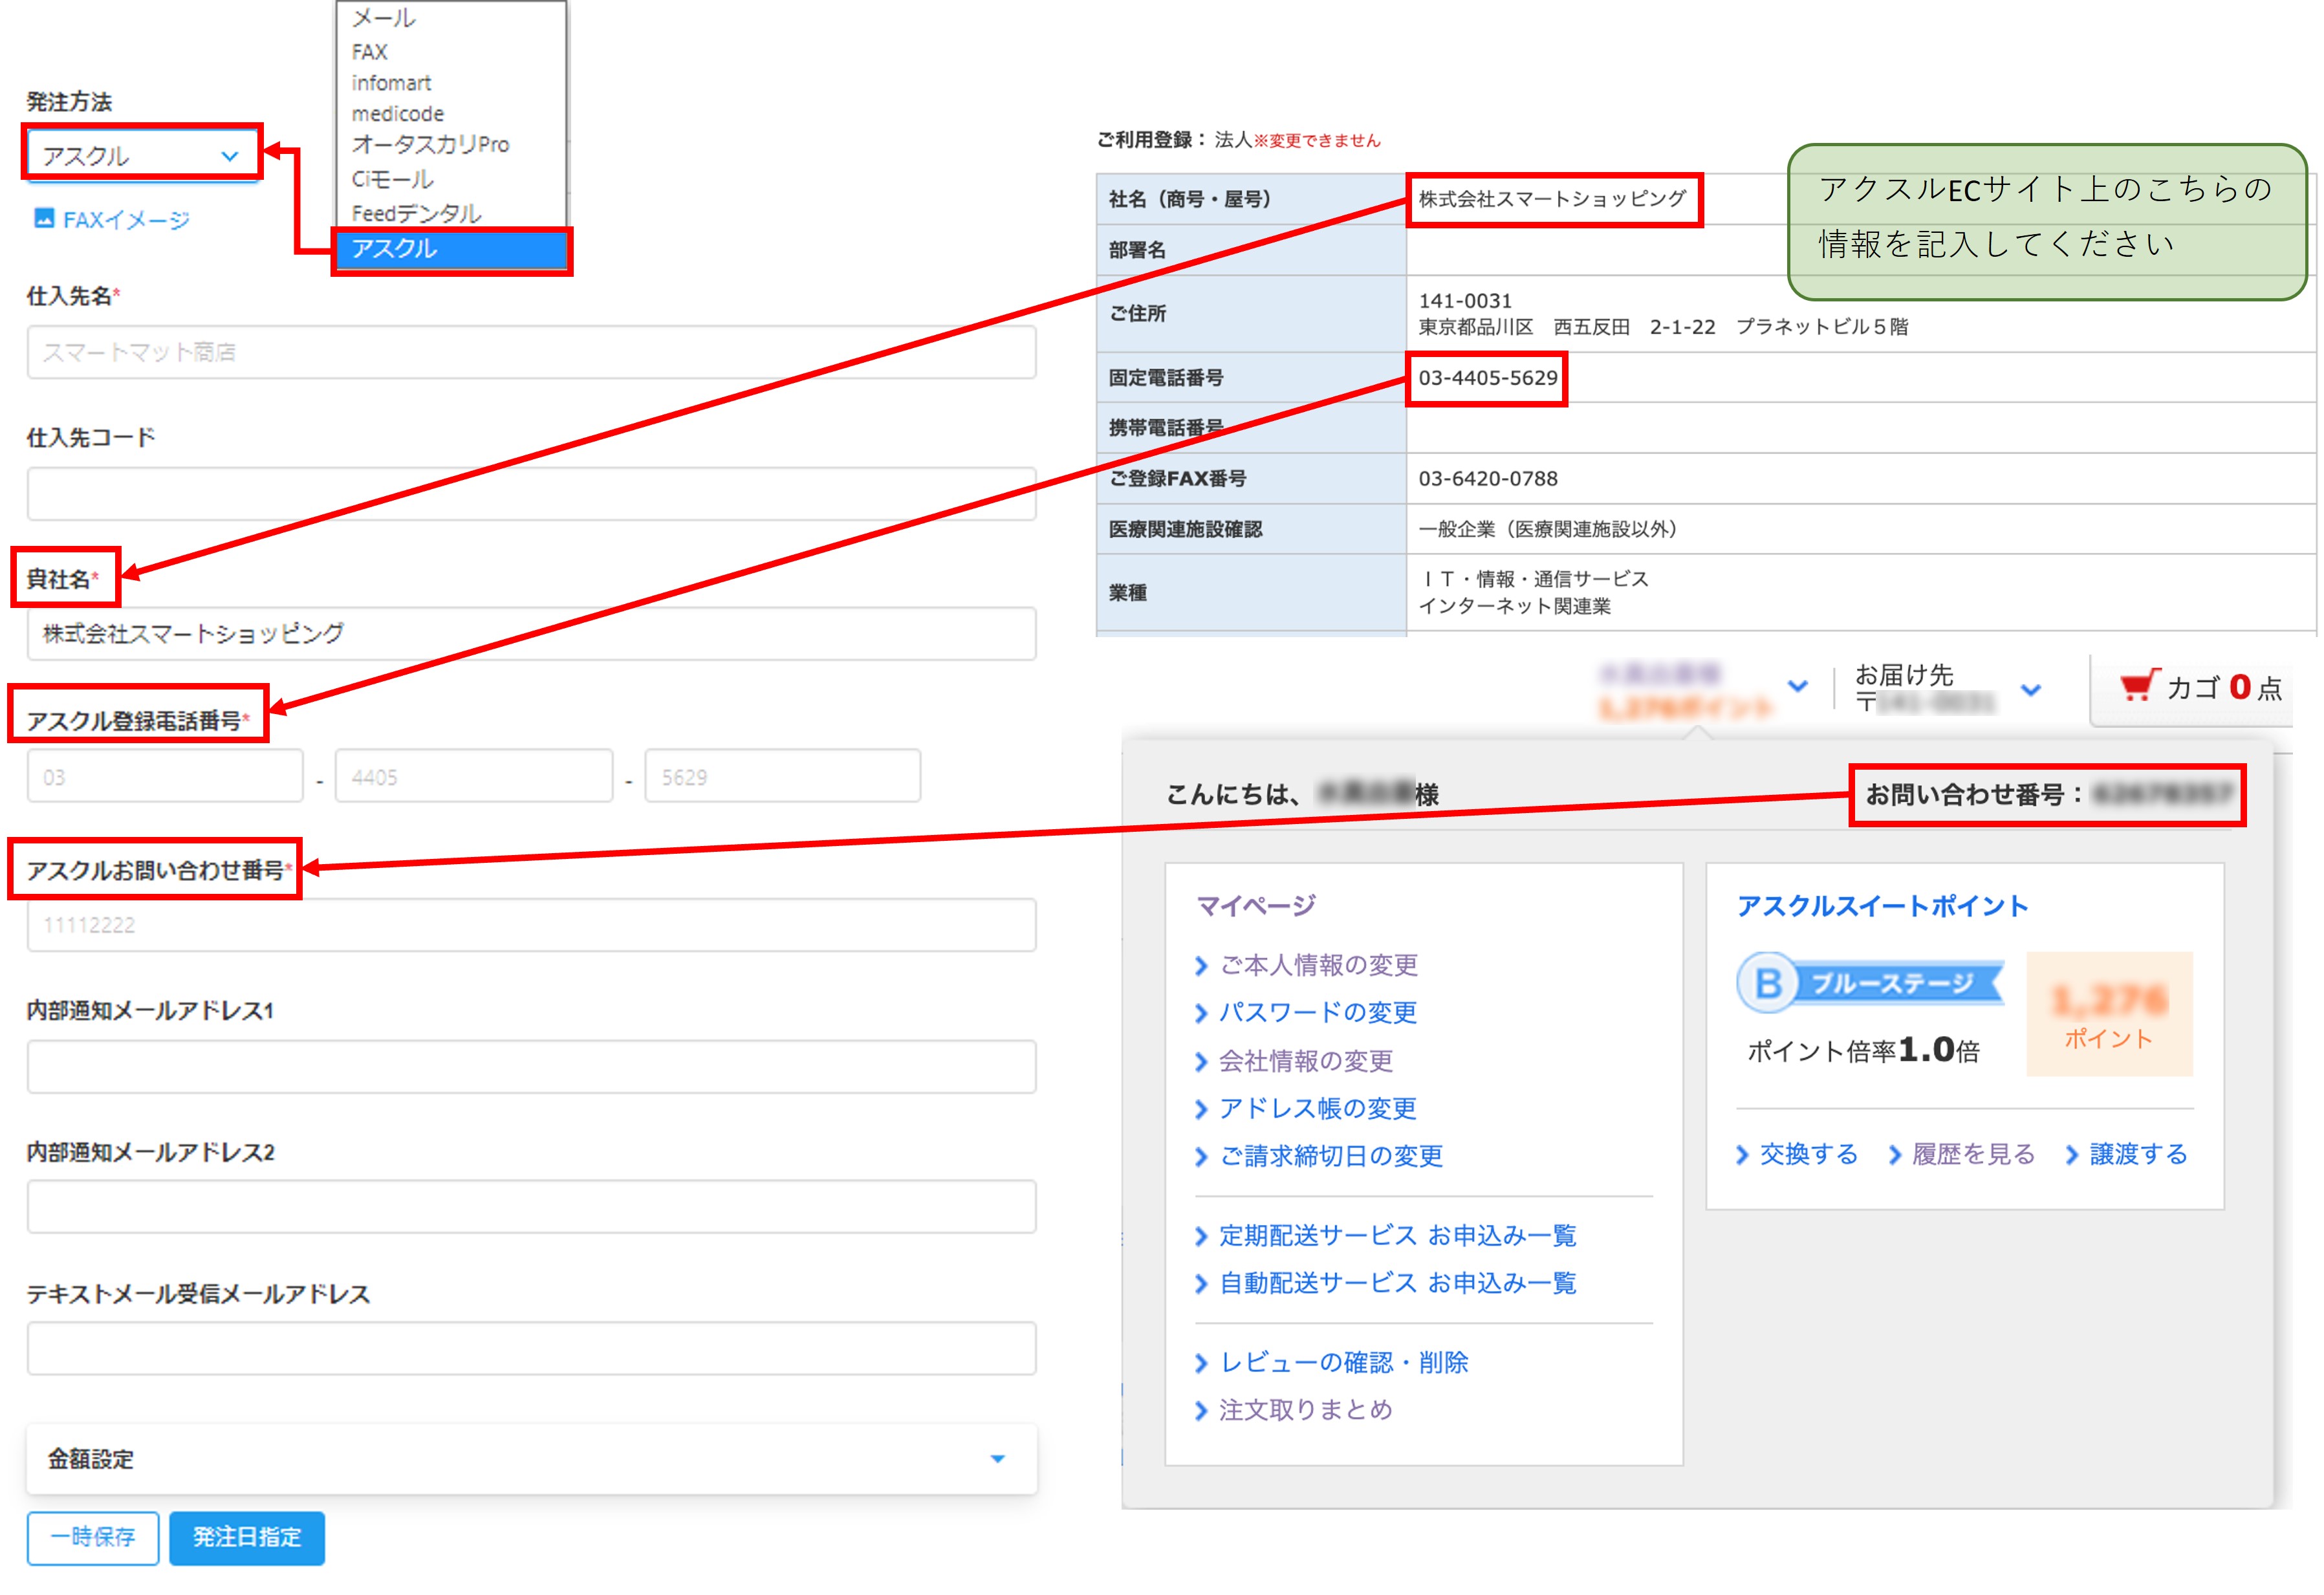Click the postal code 141-0031 in address
2324x1595 pixels.
[x=1464, y=301]
